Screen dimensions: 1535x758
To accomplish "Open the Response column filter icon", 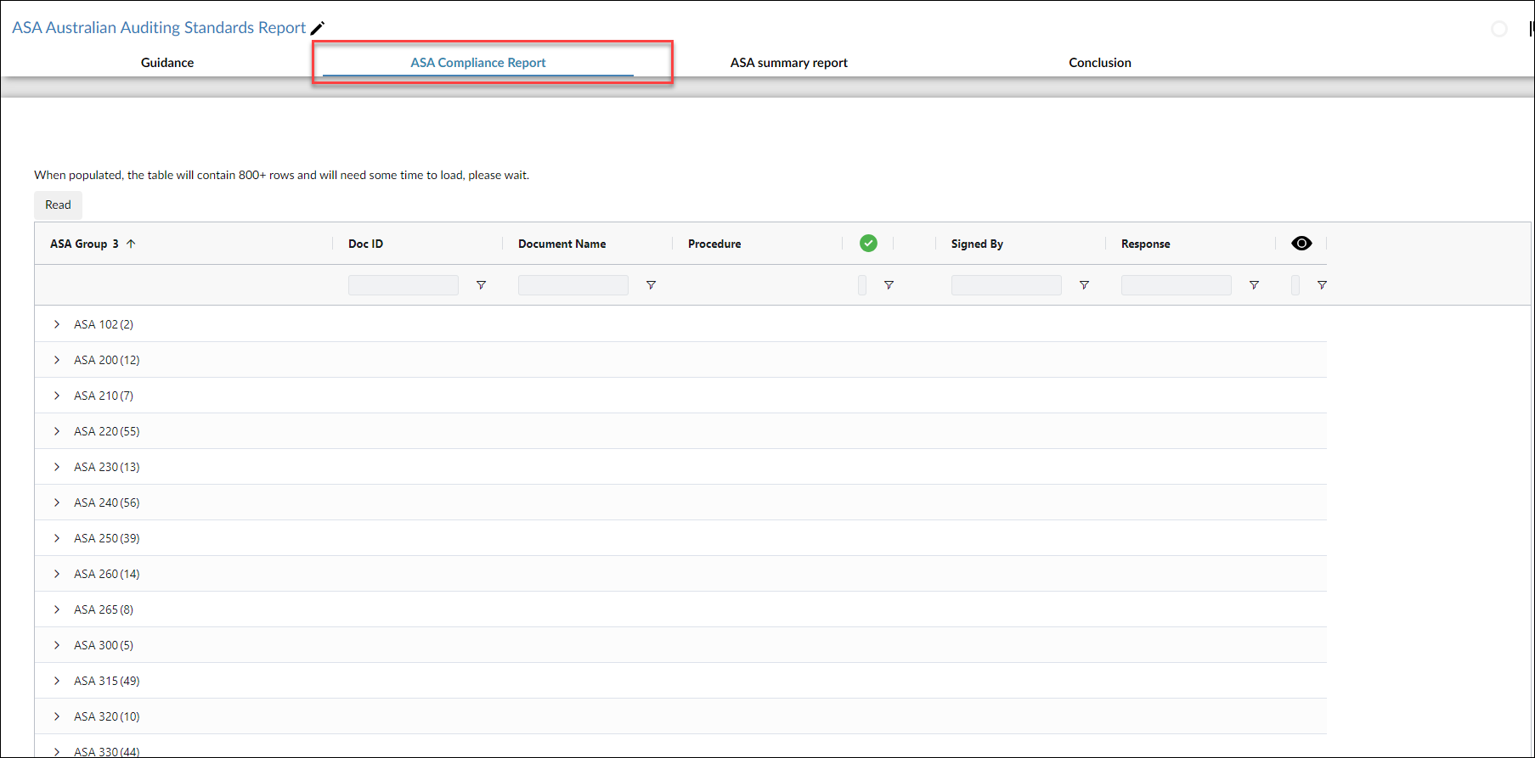I will 1254,285.
